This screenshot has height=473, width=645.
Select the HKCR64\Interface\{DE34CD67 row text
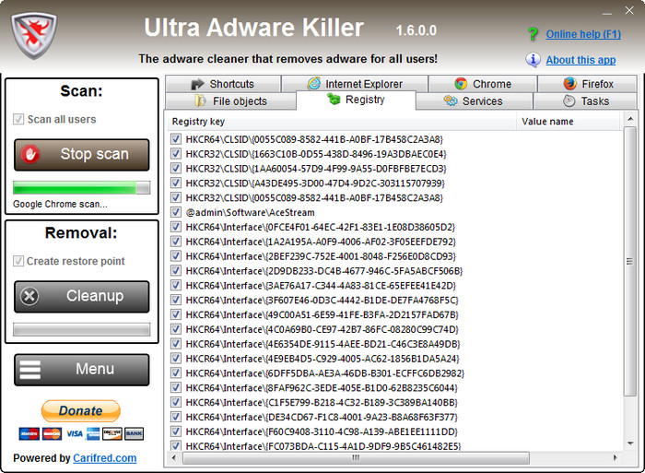click(x=322, y=417)
